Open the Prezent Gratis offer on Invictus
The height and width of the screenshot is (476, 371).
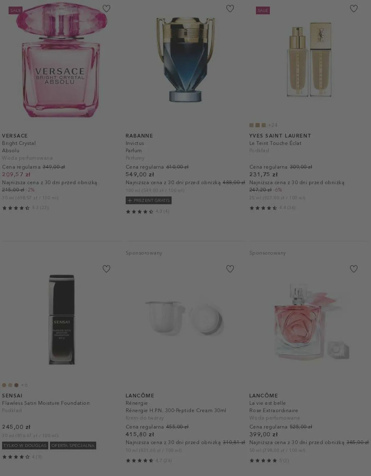(x=149, y=200)
